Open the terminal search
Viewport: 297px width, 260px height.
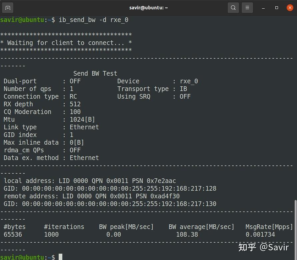[x=233, y=8]
